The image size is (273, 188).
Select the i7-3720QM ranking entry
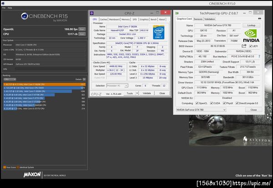[45, 102]
